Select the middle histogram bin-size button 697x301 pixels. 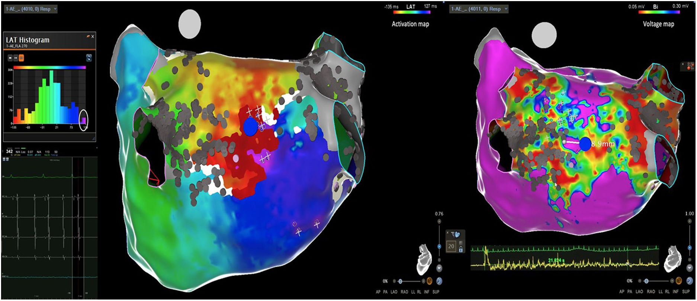pos(16,58)
